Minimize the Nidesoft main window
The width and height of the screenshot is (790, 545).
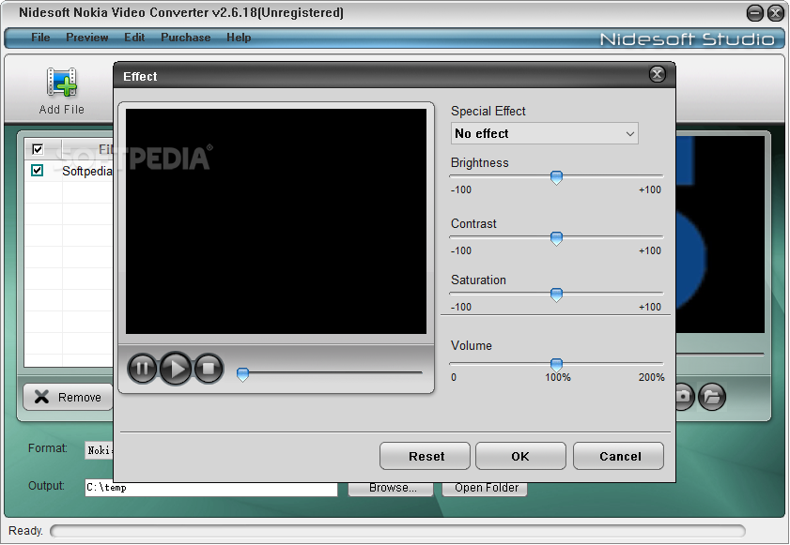click(754, 13)
